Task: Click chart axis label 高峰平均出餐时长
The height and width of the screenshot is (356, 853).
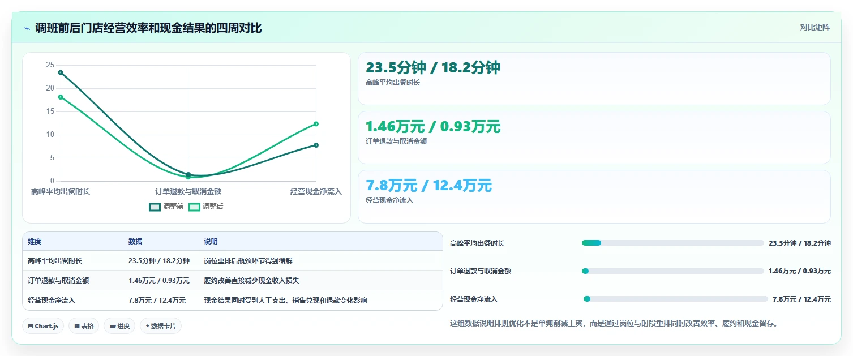Action: click(x=61, y=192)
